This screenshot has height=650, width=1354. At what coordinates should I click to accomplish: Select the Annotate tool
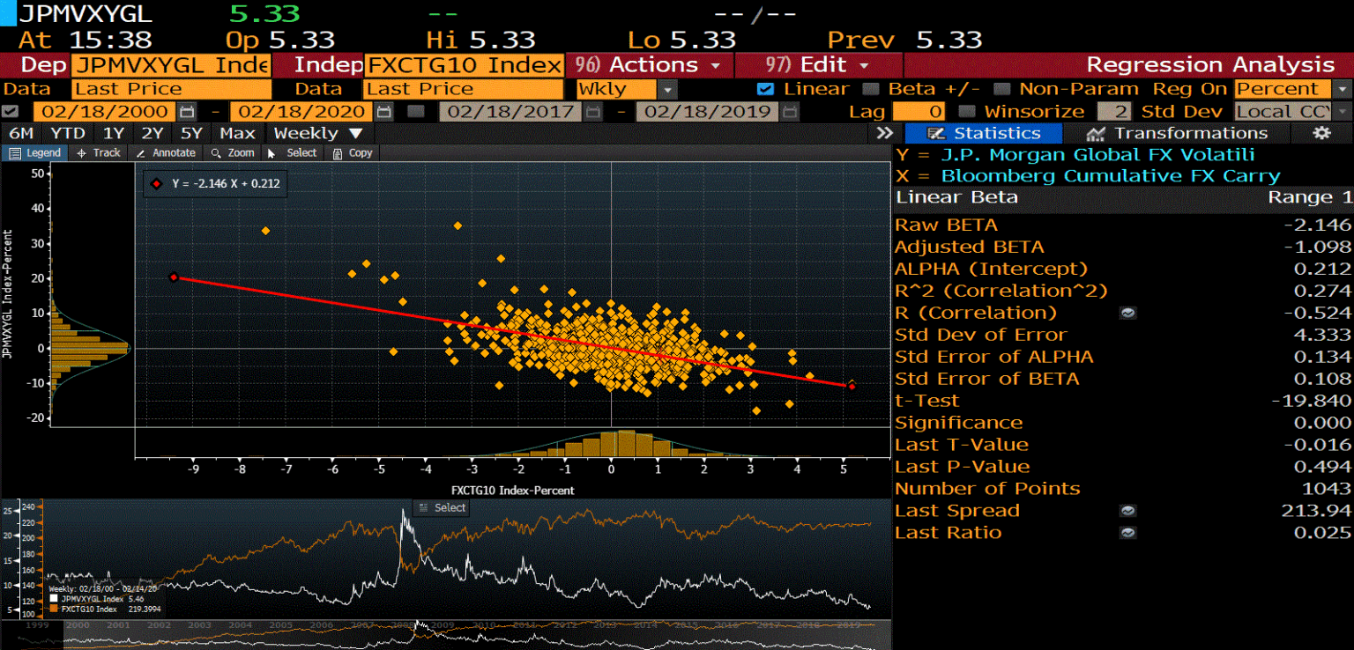tap(164, 152)
